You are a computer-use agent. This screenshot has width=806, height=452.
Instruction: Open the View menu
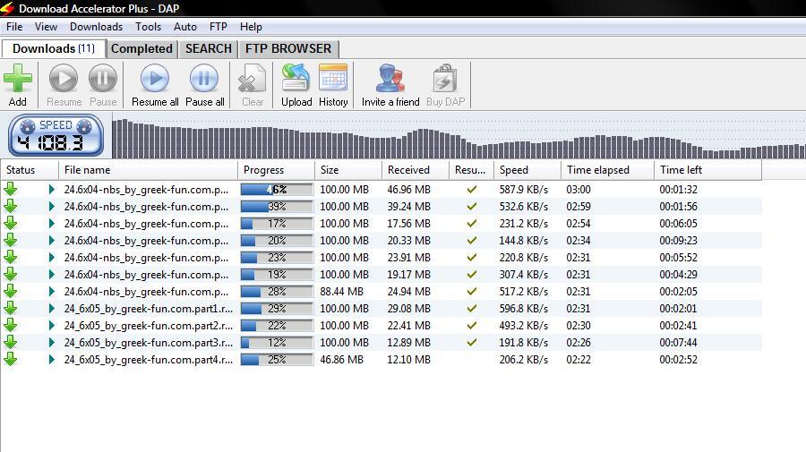click(x=46, y=27)
